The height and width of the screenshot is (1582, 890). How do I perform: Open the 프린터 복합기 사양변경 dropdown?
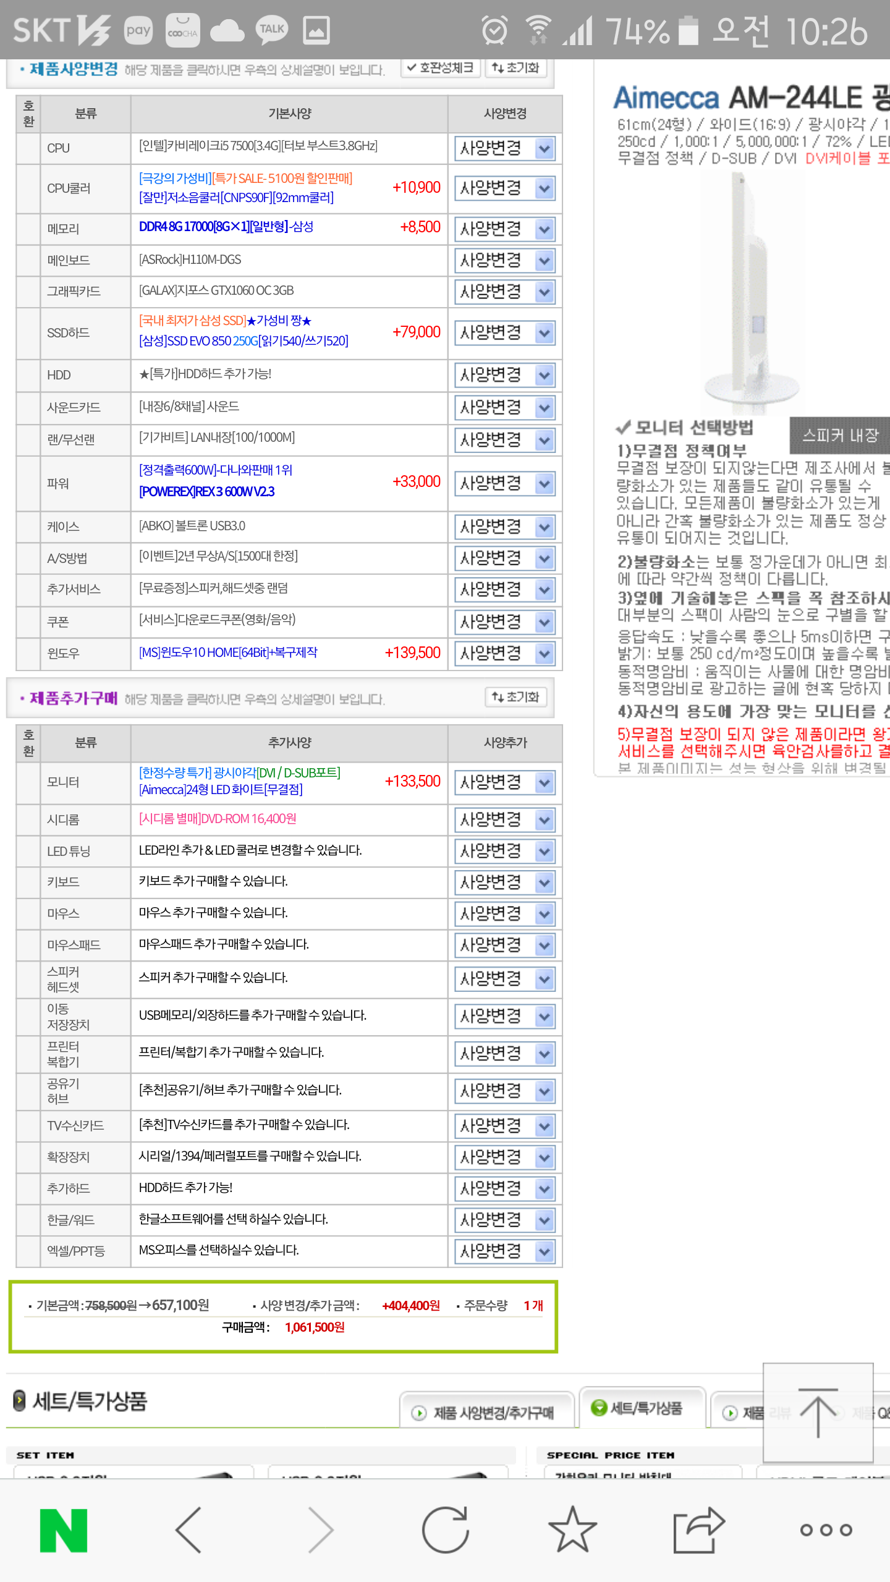[x=504, y=1054]
